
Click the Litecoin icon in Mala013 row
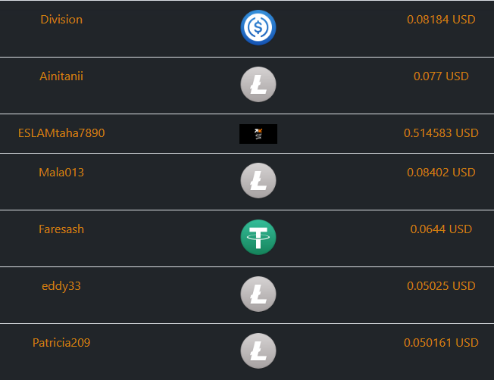click(258, 180)
